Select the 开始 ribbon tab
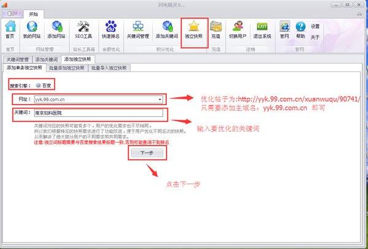Screen dimensions: 368x249 tap(33, 14)
